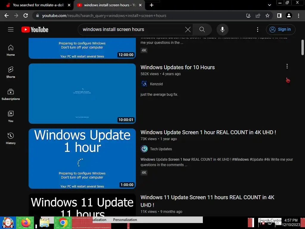
Task: Go to Home in the sidebar
Action: click(x=11, y=50)
